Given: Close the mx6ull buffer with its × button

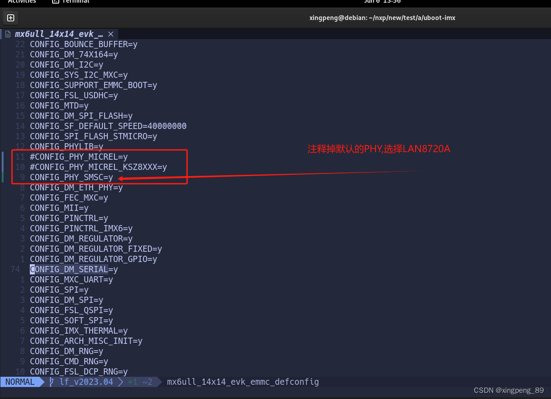Looking at the screenshot, I should (110, 33).
